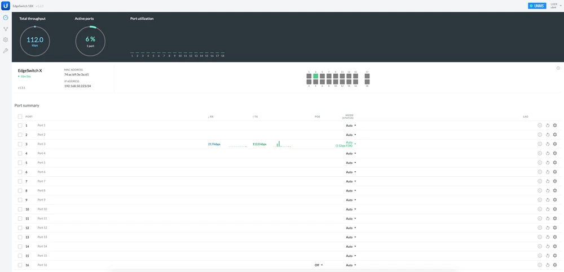This screenshot has height=272, width=564.
Task: Sort table by the TX column header
Action: click(255, 117)
